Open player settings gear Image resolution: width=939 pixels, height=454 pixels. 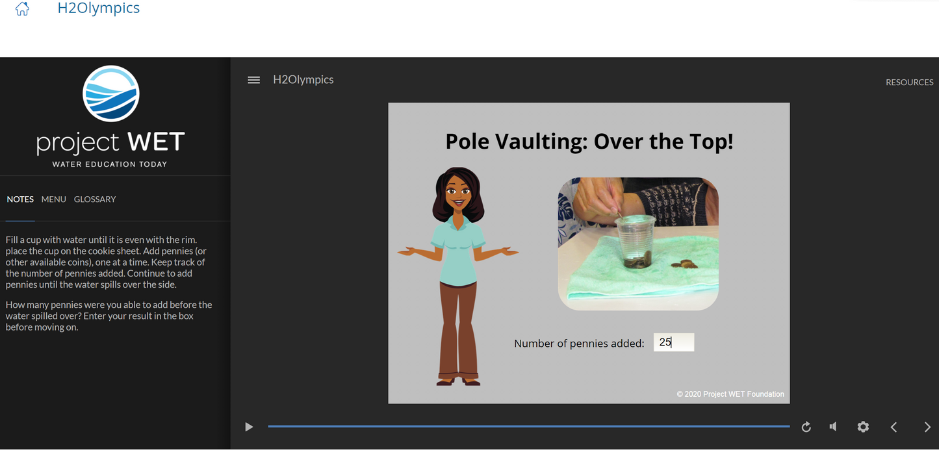(863, 427)
